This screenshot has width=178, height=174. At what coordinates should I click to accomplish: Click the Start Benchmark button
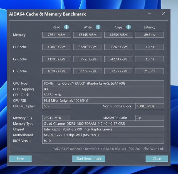[x=89, y=158]
